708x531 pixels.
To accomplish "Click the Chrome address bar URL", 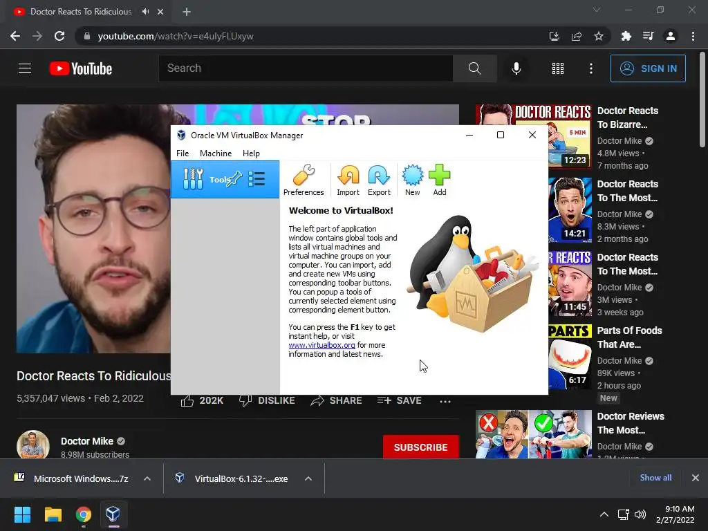I will click(175, 36).
